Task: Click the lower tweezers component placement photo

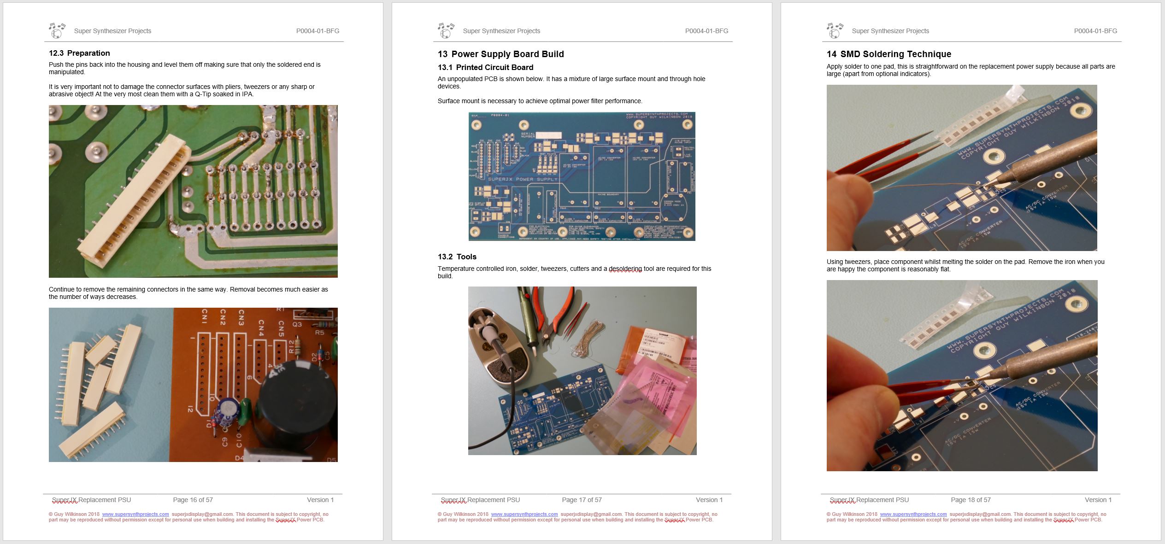Action: tap(962, 375)
